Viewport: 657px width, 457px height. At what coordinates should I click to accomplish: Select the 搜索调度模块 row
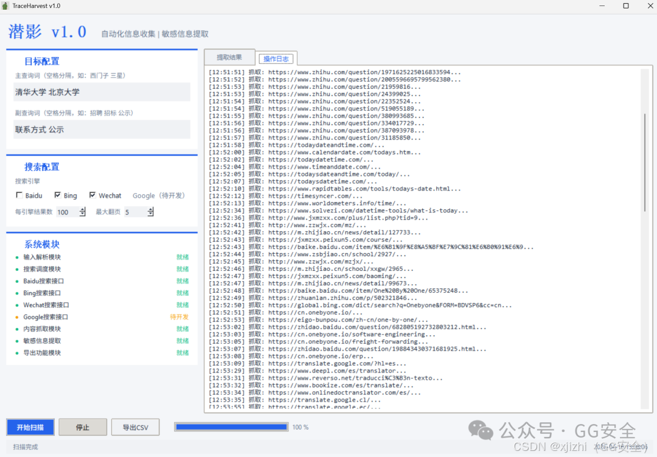click(x=102, y=269)
